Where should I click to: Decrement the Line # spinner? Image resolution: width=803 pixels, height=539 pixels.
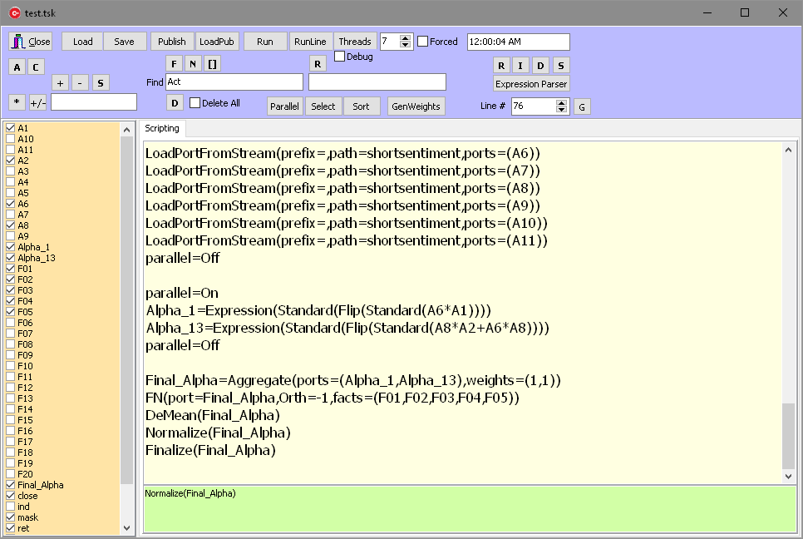point(562,110)
